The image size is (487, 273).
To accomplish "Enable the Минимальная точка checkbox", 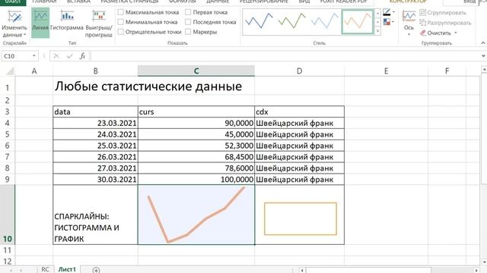I will pyautogui.click(x=121, y=22).
